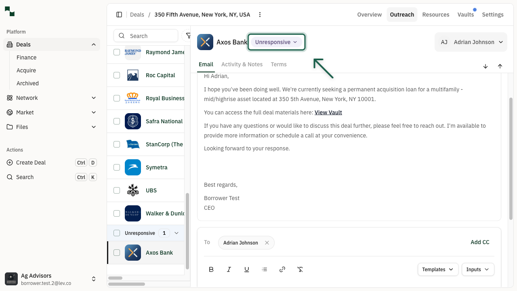
Task: Open the Adrian Johnson contact dropdown
Action: 471,42
